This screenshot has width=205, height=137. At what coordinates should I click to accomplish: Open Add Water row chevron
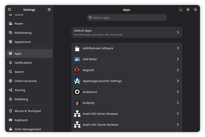coord(178,59)
